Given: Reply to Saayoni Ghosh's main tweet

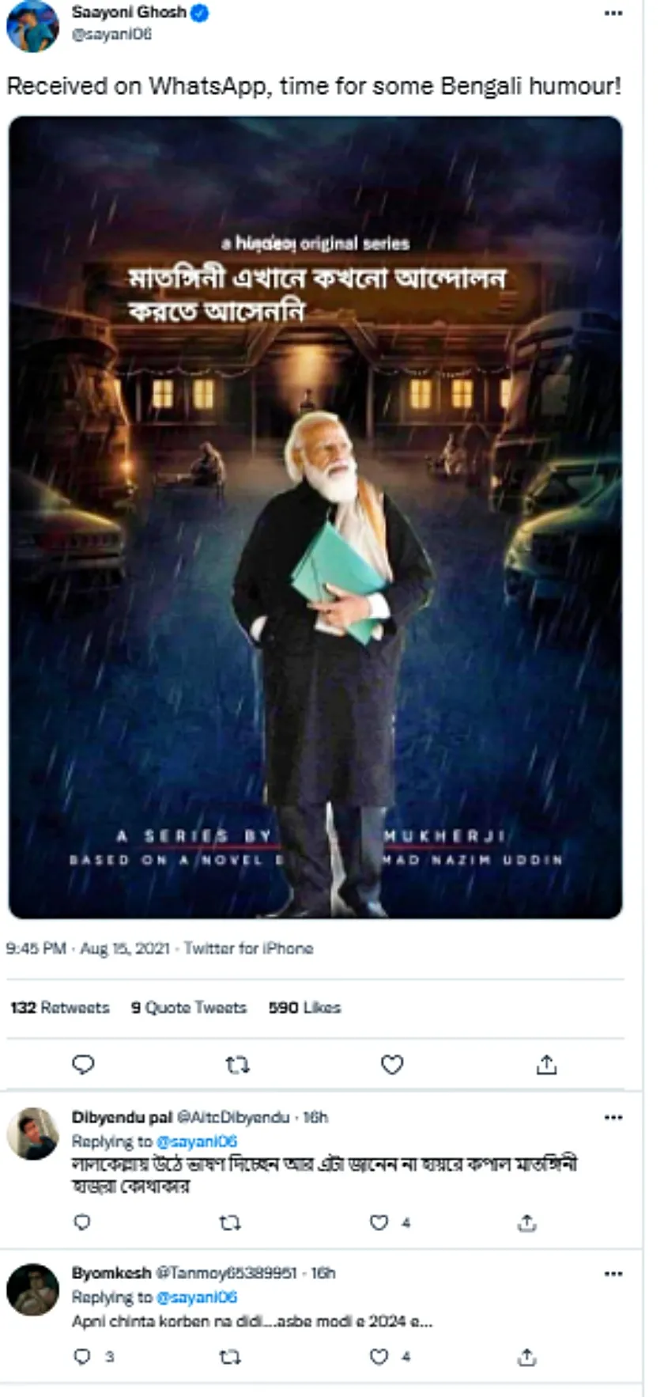Looking at the screenshot, I should click(x=83, y=1065).
